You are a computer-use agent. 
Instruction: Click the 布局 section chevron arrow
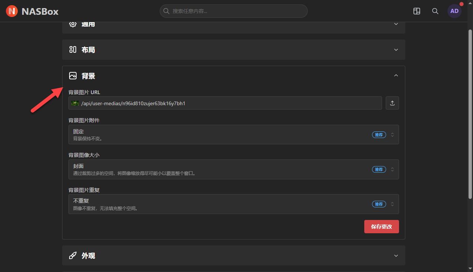[x=396, y=49]
